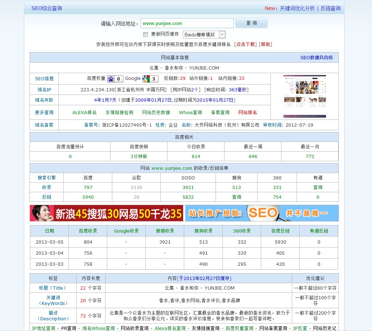Open 百度权重查询 footer link
Viewport: 372px width, 331px height.
coord(239,328)
